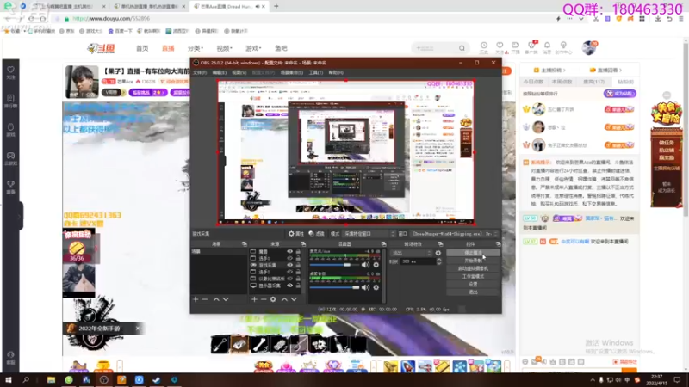The width and height of the screenshot is (689, 387).
Task: Undock the Sources panel via its header icon
Action: point(303,244)
